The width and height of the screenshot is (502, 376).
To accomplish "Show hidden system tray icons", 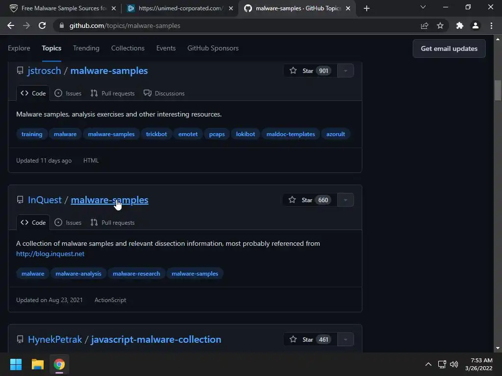I will coord(428,364).
